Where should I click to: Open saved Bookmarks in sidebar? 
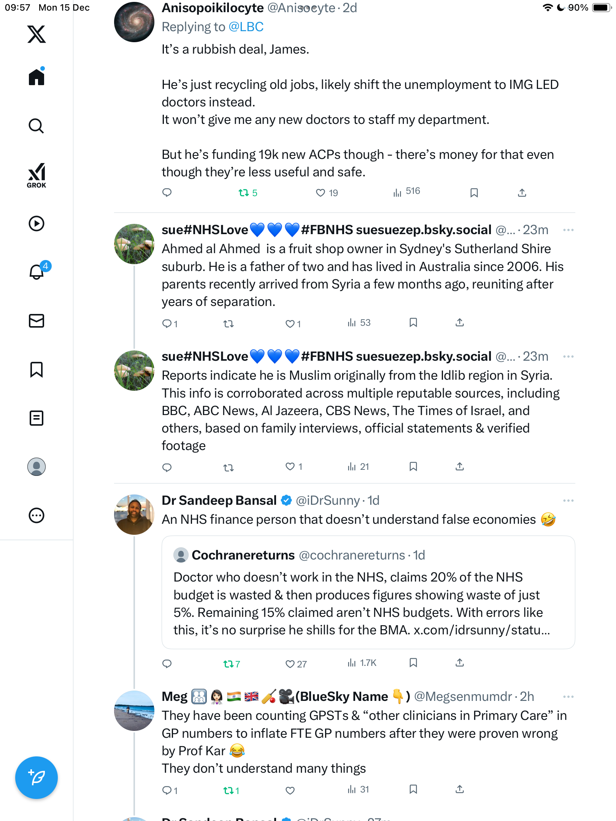[37, 369]
